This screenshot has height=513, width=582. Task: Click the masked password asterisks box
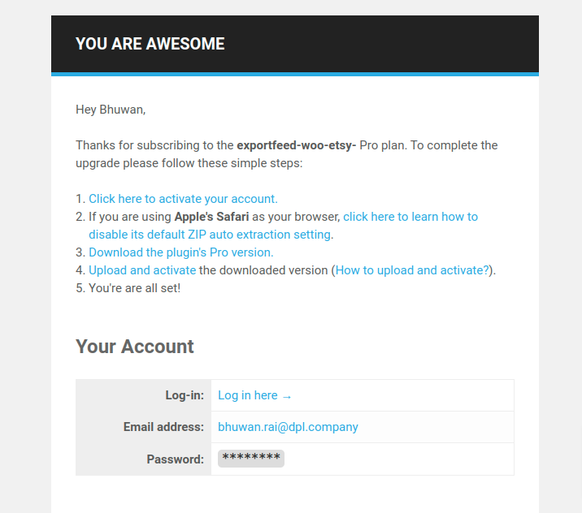click(x=251, y=459)
